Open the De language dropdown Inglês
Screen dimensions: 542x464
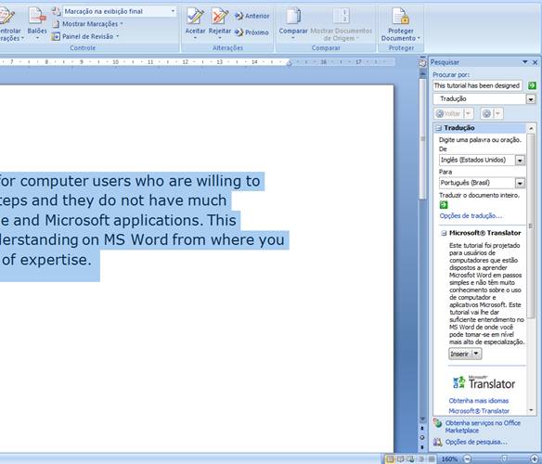[x=520, y=161]
